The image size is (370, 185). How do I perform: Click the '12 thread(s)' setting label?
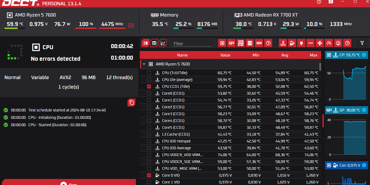click(x=119, y=78)
